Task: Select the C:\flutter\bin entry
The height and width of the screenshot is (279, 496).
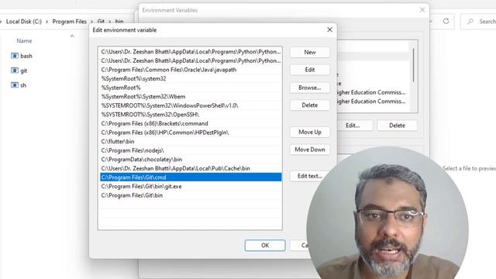Action: [x=191, y=141]
